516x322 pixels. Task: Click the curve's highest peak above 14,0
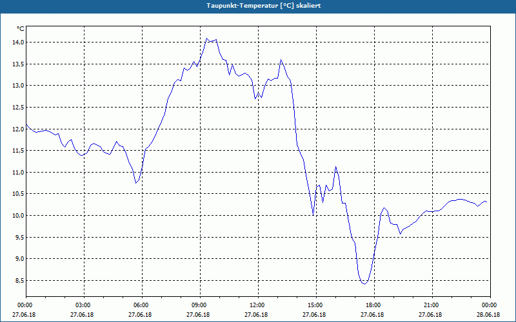tap(206, 39)
